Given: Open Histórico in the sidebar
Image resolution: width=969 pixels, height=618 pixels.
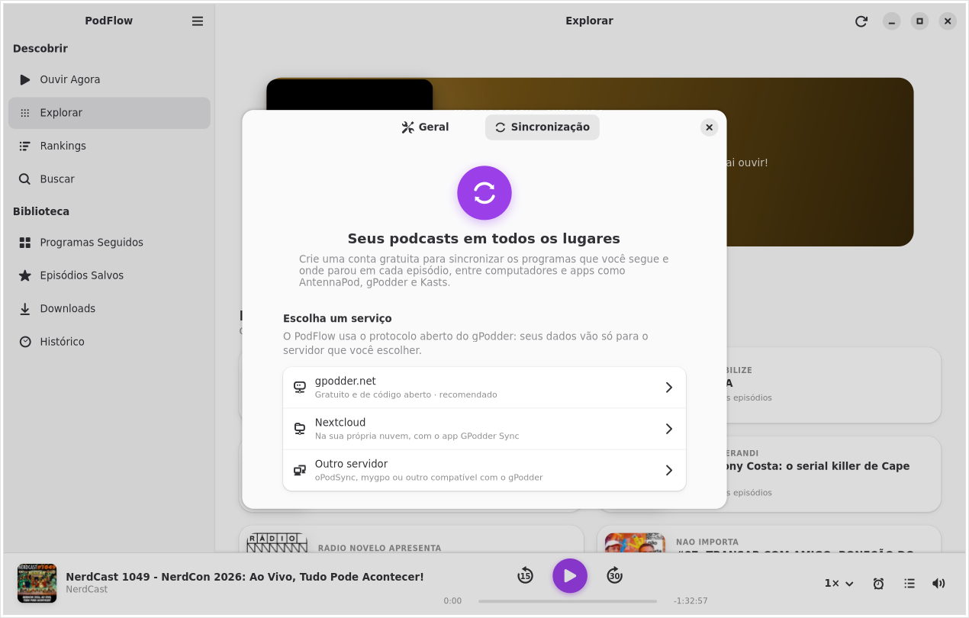Looking at the screenshot, I should coord(109,342).
